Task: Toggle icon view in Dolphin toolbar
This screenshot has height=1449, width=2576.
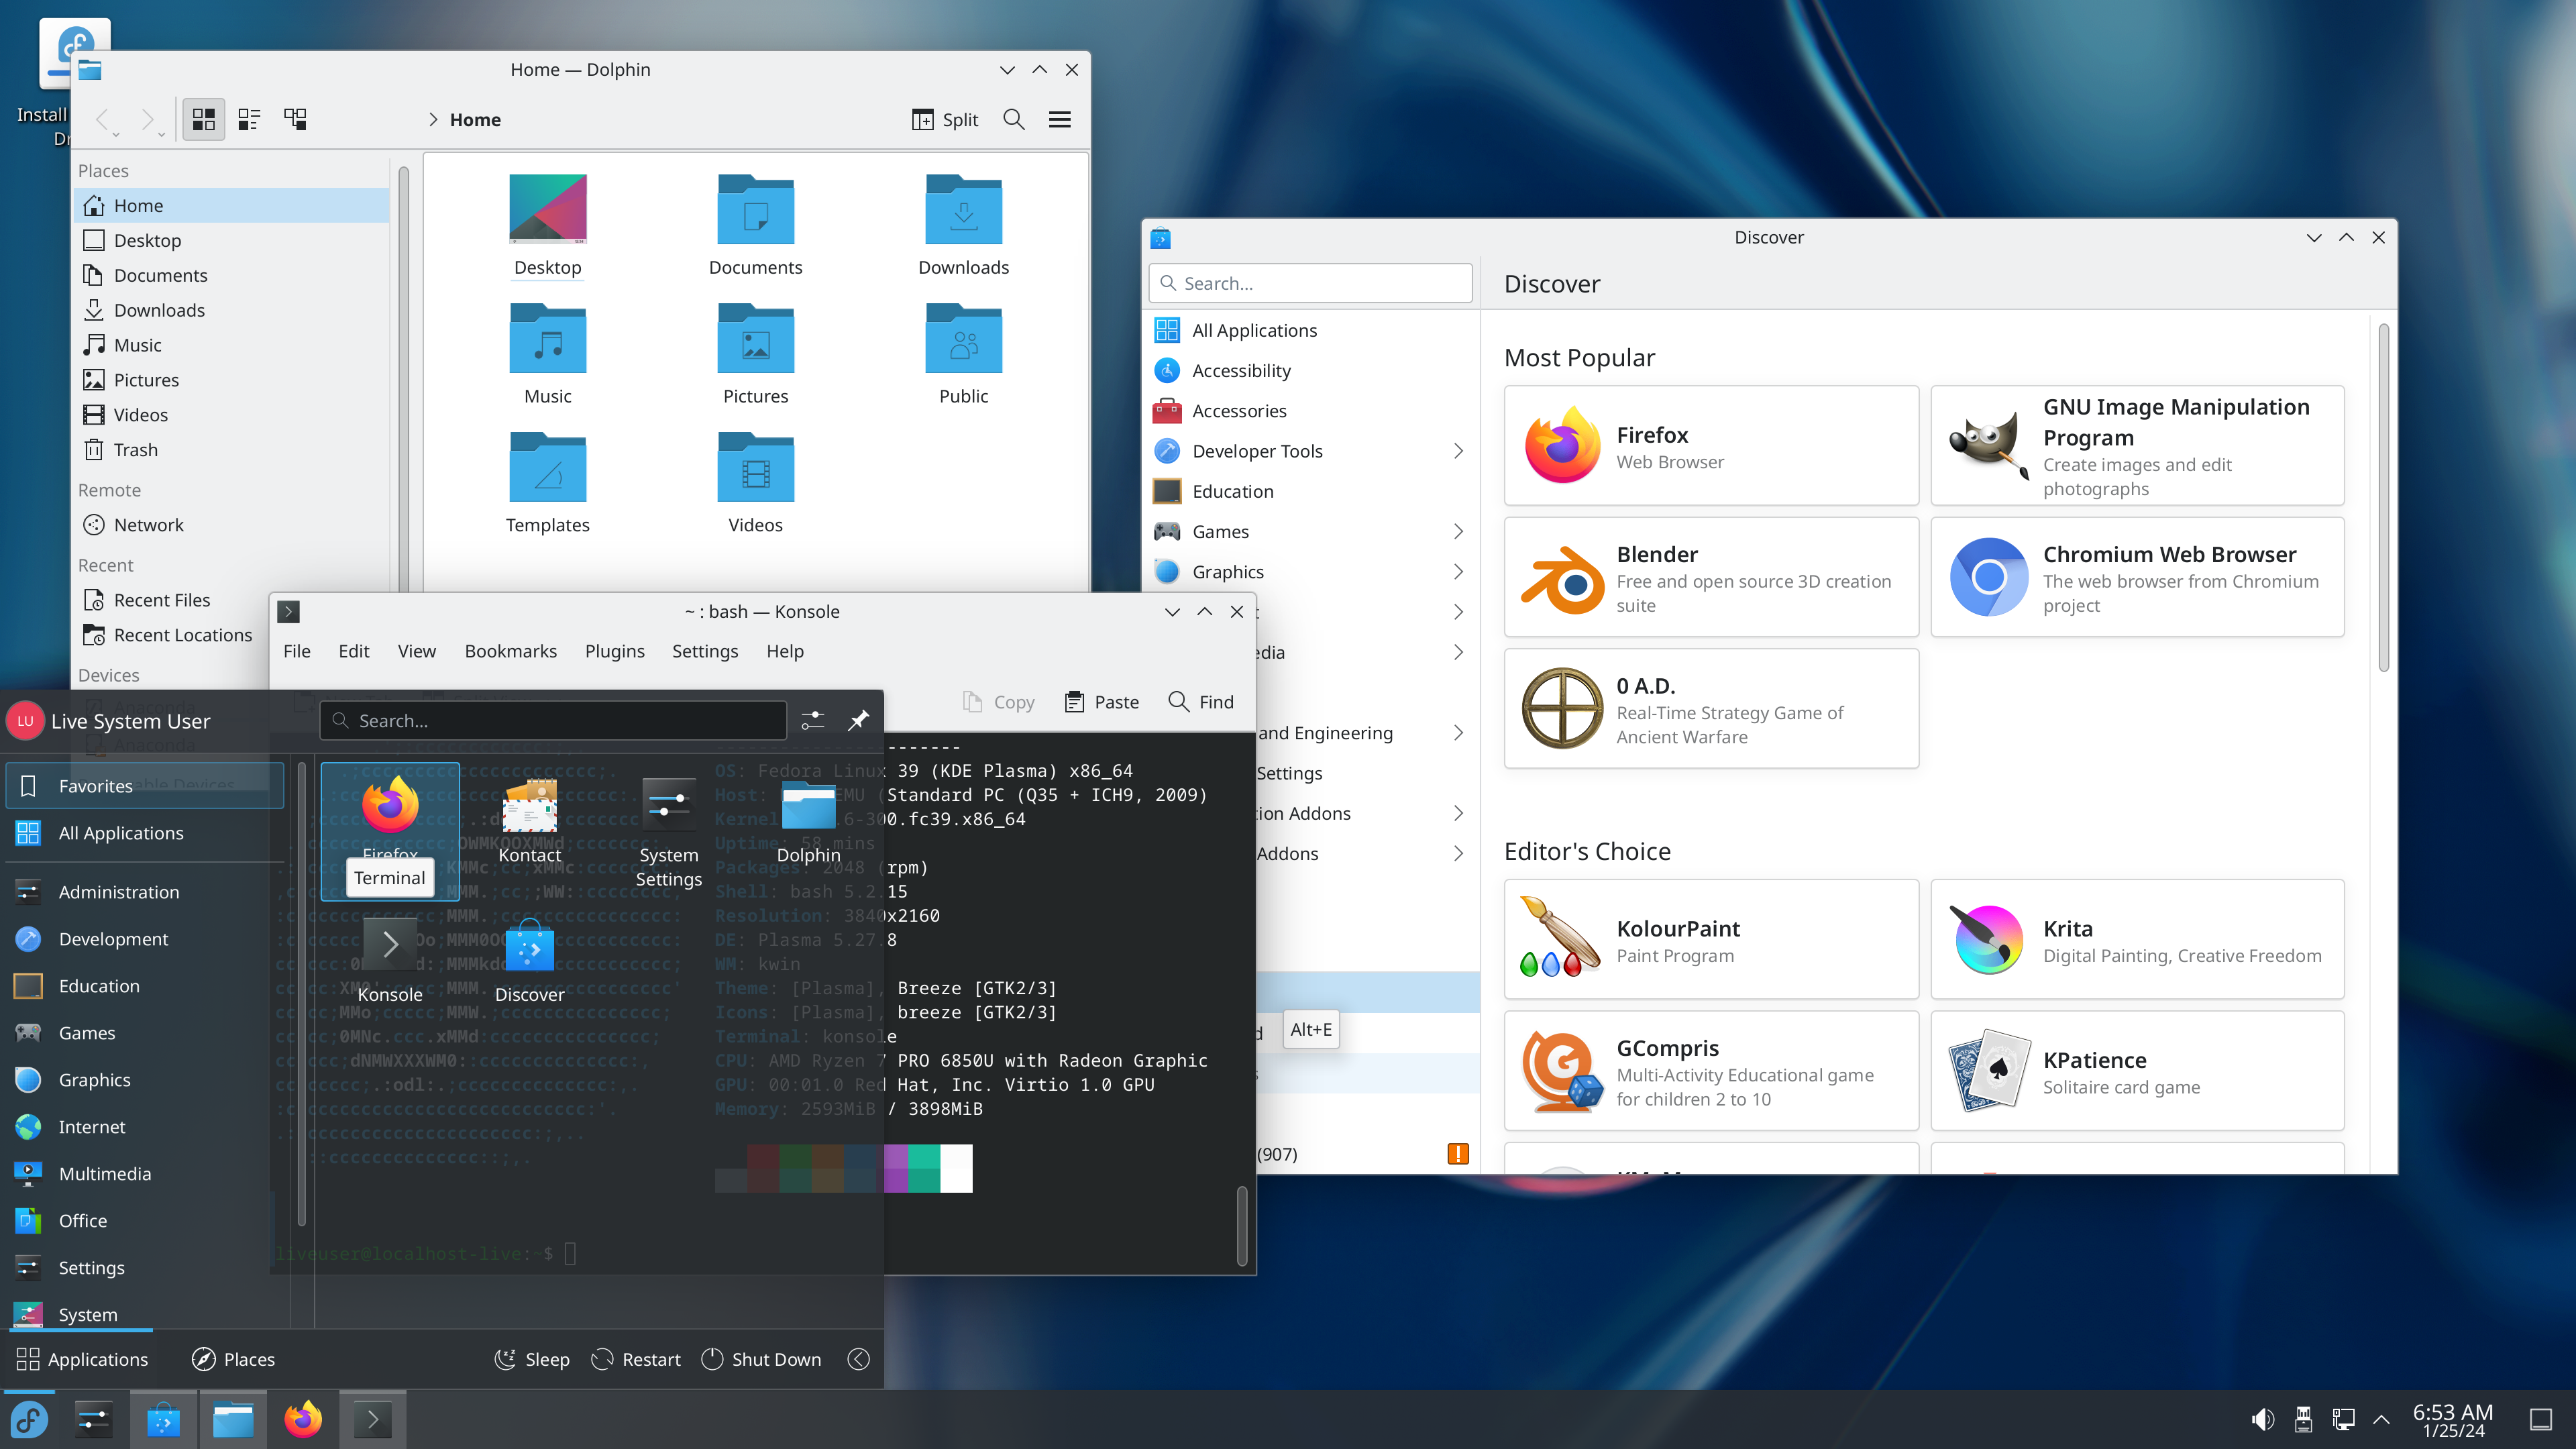Action: pos(203,119)
